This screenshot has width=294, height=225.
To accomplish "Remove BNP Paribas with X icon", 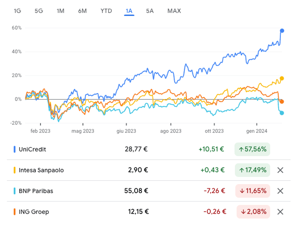I will tap(280, 191).
